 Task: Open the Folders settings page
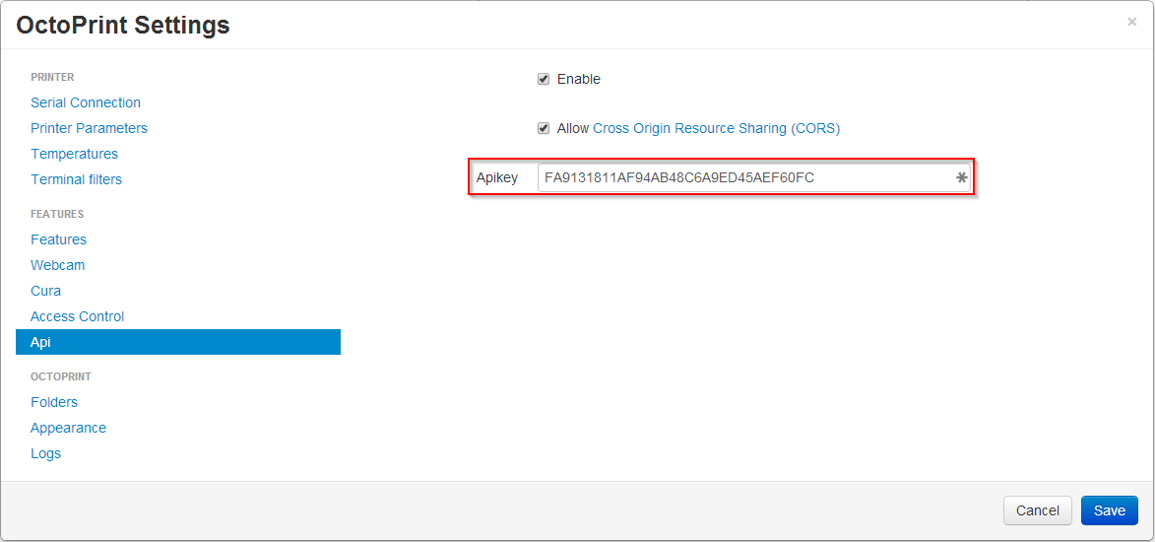pos(54,402)
